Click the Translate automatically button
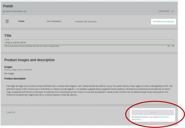The height and width of the screenshot is (128, 185). pyautogui.click(x=163, y=22)
